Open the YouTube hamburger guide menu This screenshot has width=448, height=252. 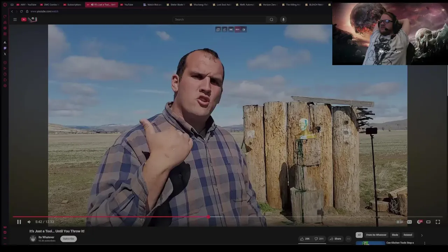15,20
